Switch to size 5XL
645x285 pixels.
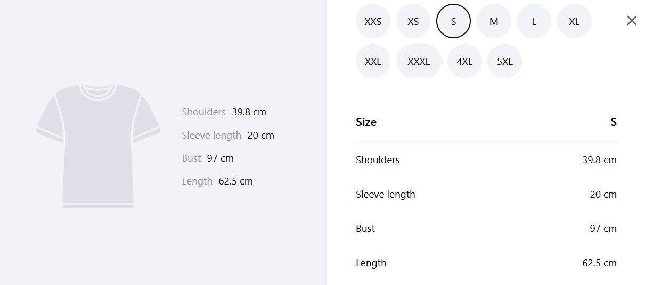click(x=504, y=61)
